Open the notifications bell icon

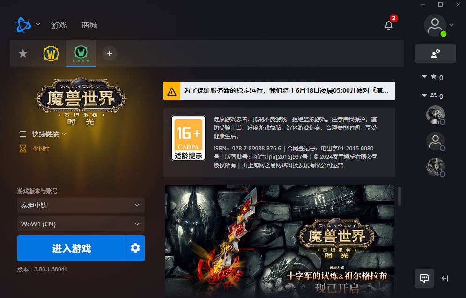click(x=389, y=25)
